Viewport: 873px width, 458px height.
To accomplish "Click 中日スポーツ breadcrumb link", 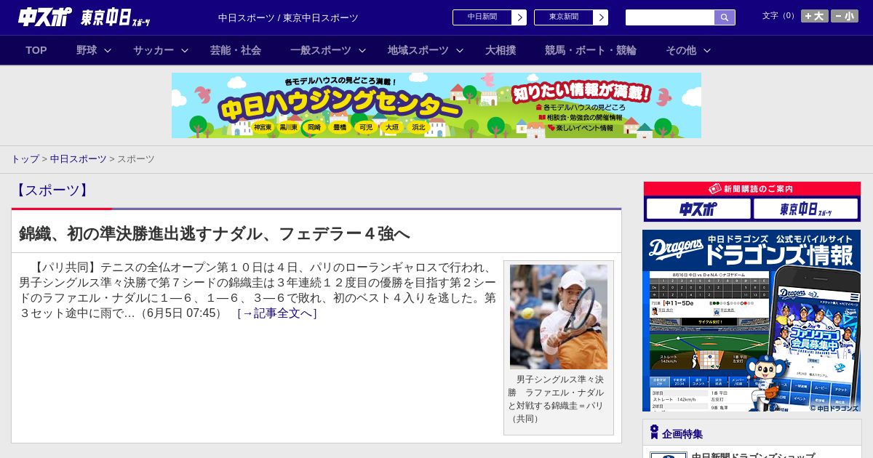I will pyautogui.click(x=78, y=159).
